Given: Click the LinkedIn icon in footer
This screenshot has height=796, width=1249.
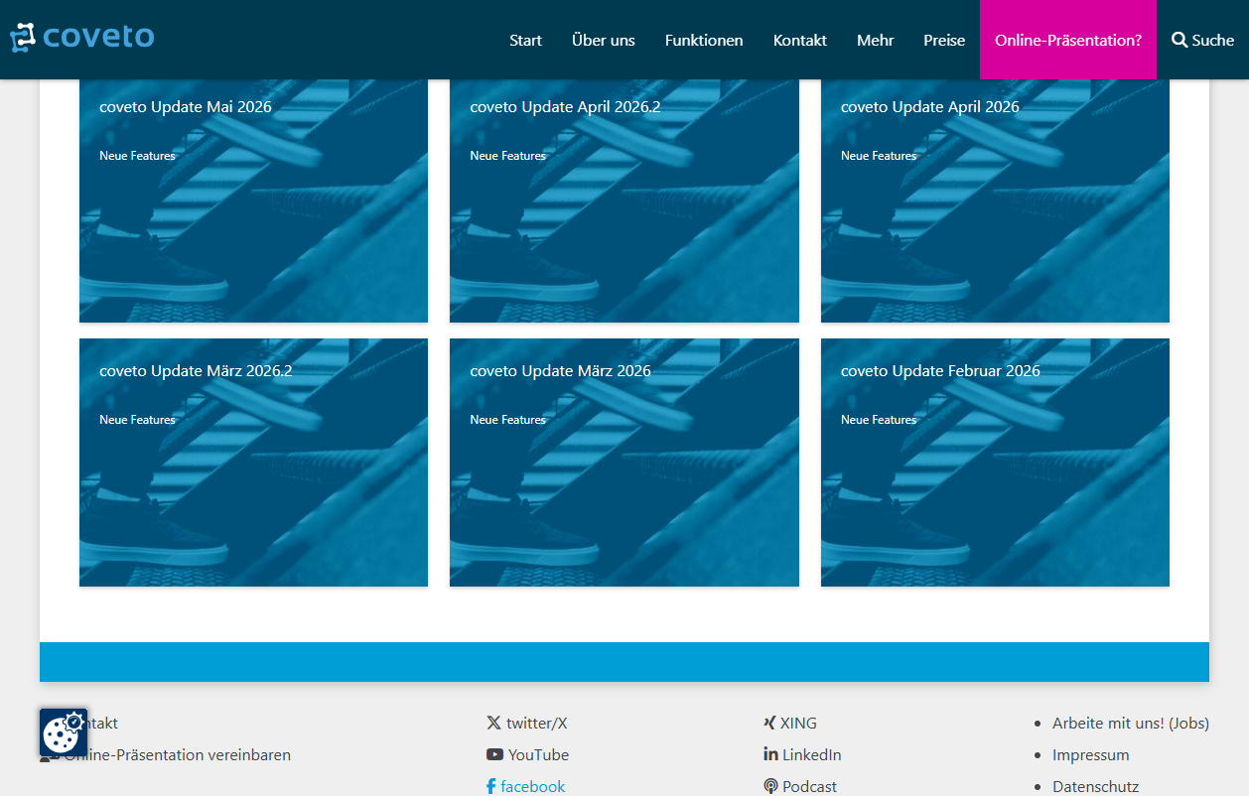Looking at the screenshot, I should (770, 754).
